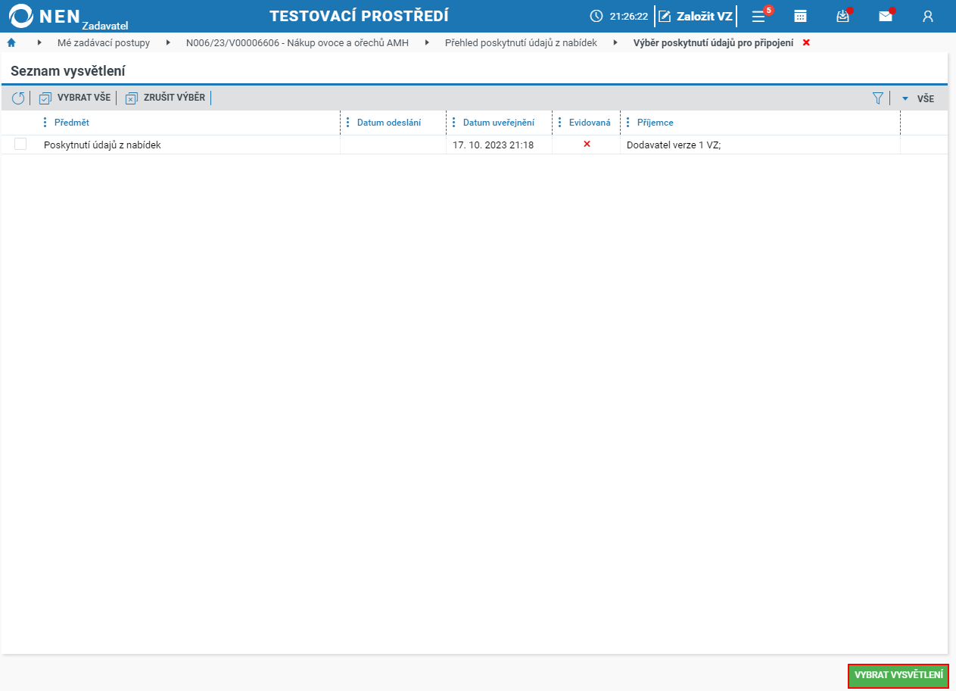Click date cell 17. 10. 2023 21:18
Viewport: 956px width, 691px height.
(493, 145)
